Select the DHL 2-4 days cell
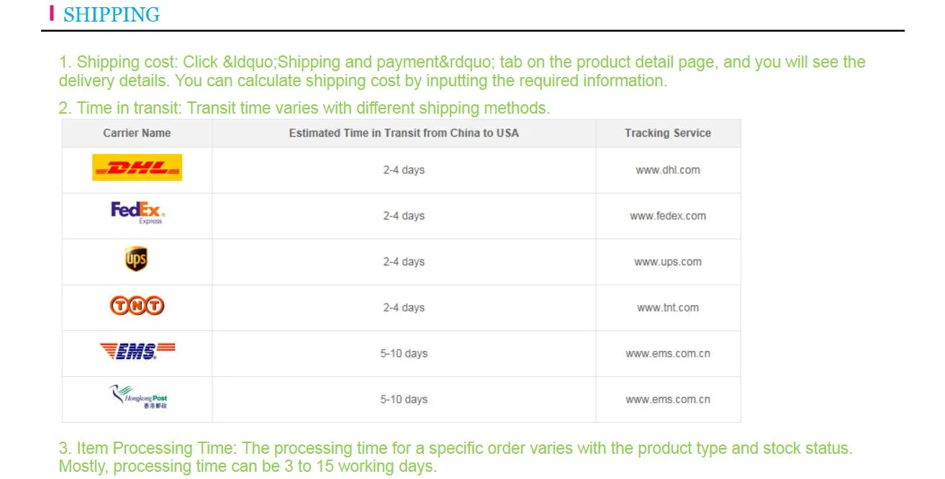This screenshot has width=945, height=479. tap(404, 170)
